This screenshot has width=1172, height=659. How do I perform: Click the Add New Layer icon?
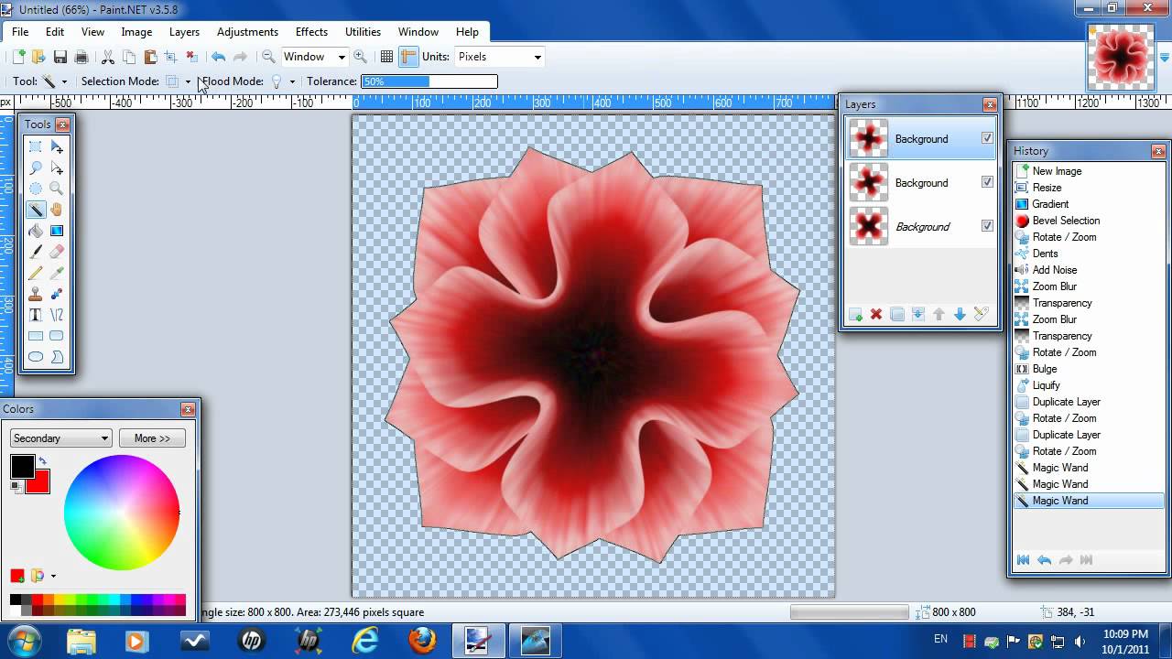pyautogui.click(x=855, y=314)
